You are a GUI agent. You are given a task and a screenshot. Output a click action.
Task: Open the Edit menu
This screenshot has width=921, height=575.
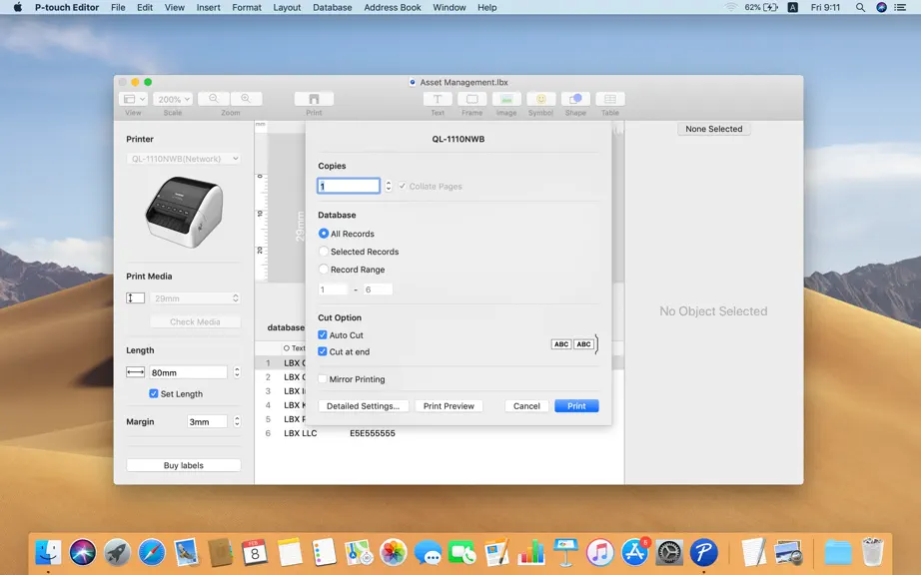click(x=145, y=7)
